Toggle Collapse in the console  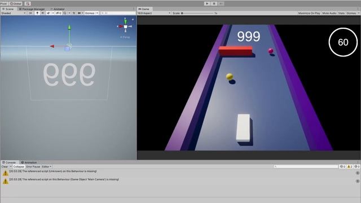coord(19,166)
